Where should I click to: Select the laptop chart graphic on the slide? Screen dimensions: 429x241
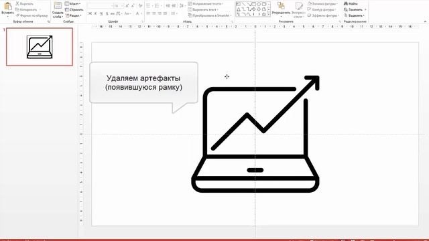(x=255, y=134)
